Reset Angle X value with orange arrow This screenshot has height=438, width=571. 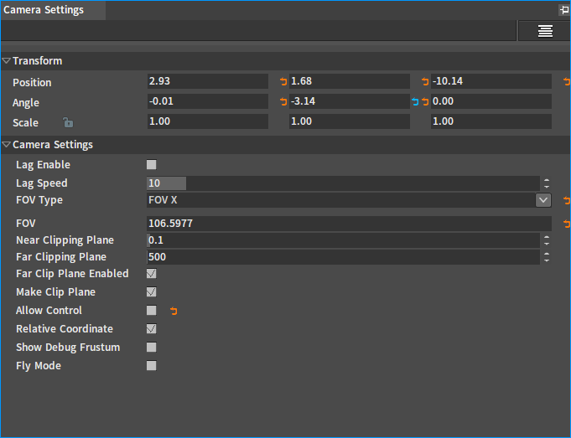coord(283,101)
